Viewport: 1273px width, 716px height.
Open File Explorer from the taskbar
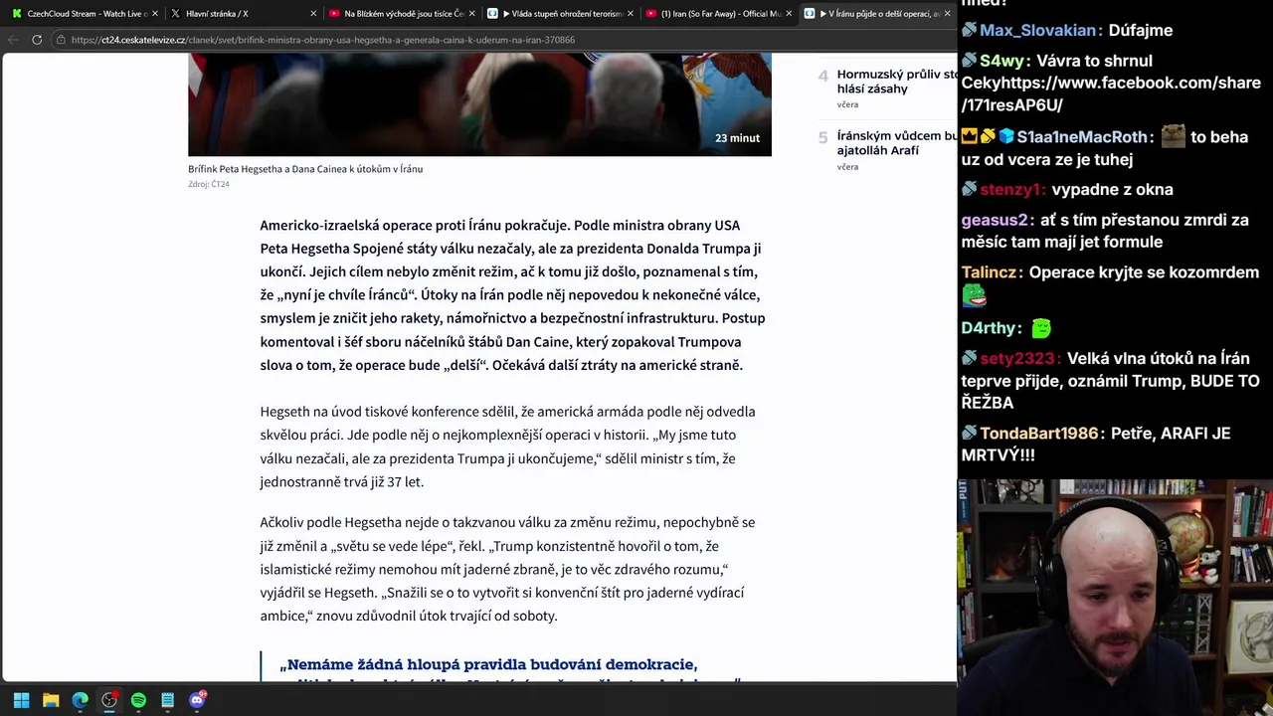tap(51, 700)
